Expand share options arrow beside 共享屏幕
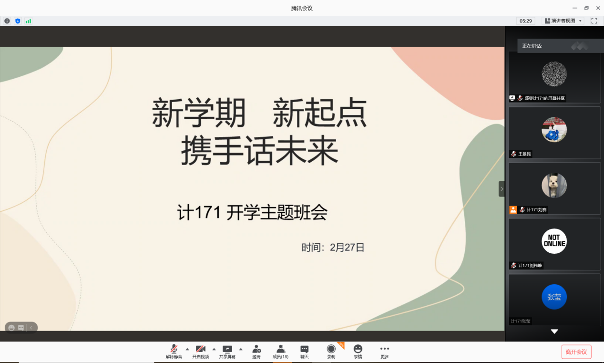Image resolution: width=604 pixels, height=363 pixels. (240, 349)
